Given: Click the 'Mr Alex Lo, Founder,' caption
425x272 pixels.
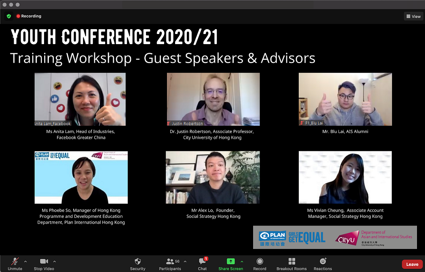Looking at the screenshot, I should click(213, 210).
